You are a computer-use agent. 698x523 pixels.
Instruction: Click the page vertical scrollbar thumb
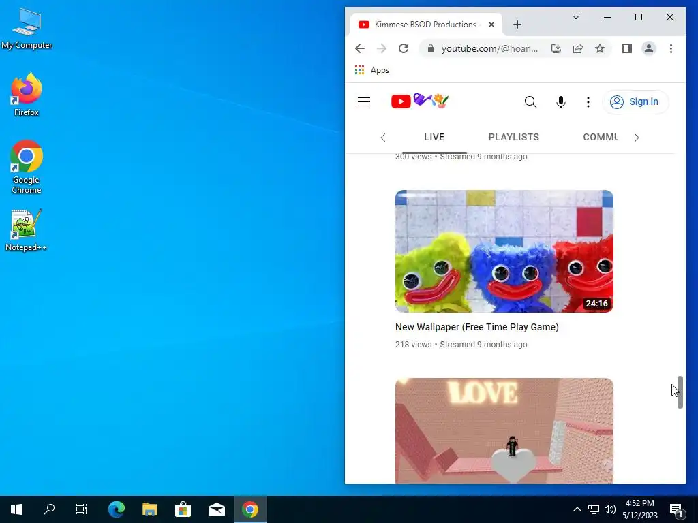click(680, 392)
